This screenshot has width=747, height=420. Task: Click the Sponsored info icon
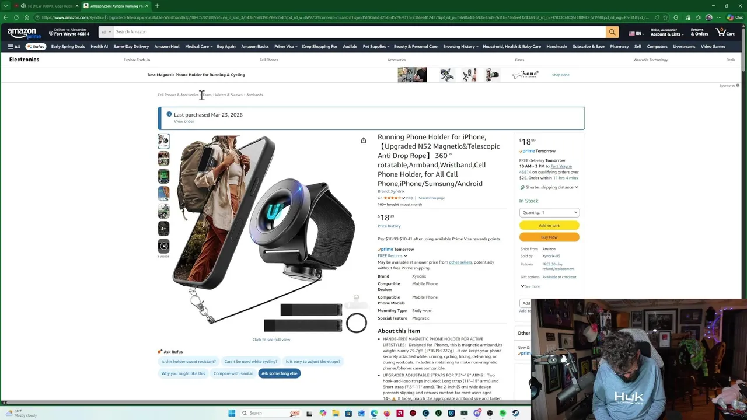738,86
